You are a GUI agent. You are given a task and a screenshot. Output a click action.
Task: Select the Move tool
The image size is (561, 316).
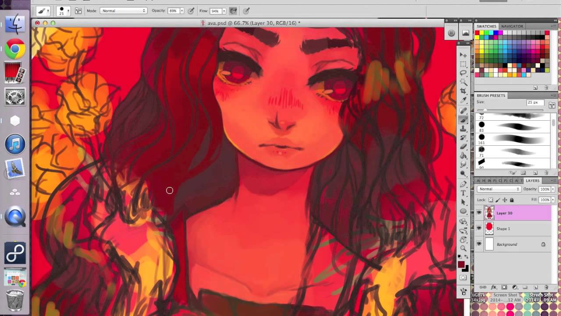(463, 55)
